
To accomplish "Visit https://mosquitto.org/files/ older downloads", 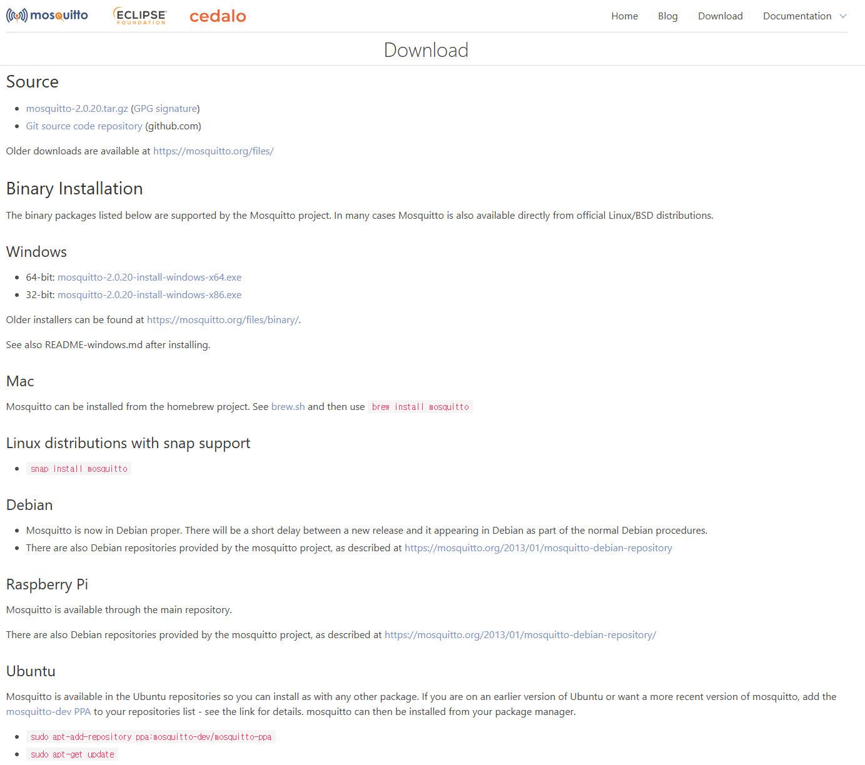I will click(x=213, y=151).
